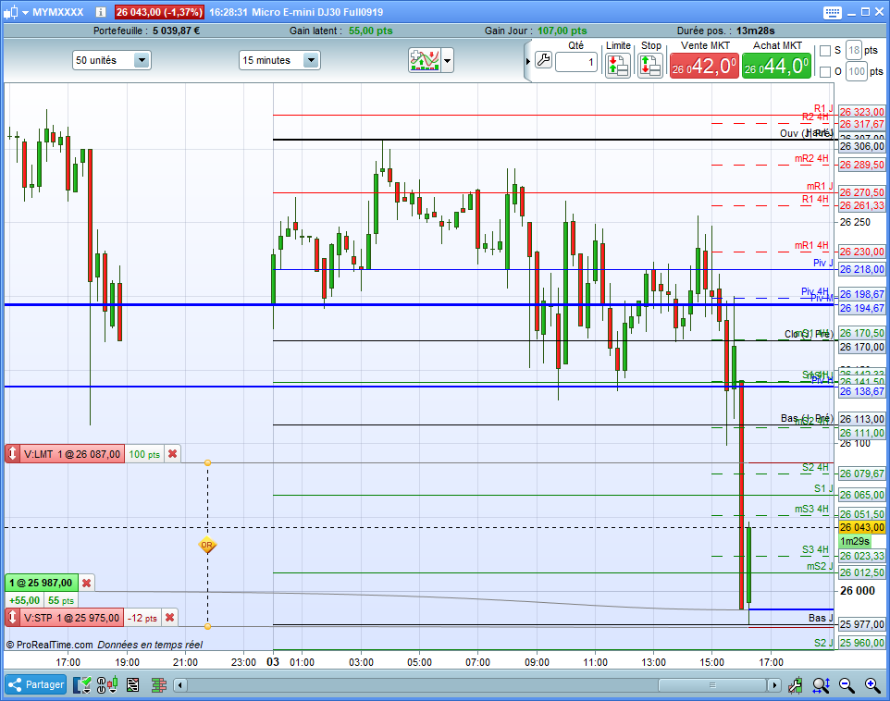The width and height of the screenshot is (890, 701).
Task: Open the chart checklist settings icon
Action: (x=82, y=685)
